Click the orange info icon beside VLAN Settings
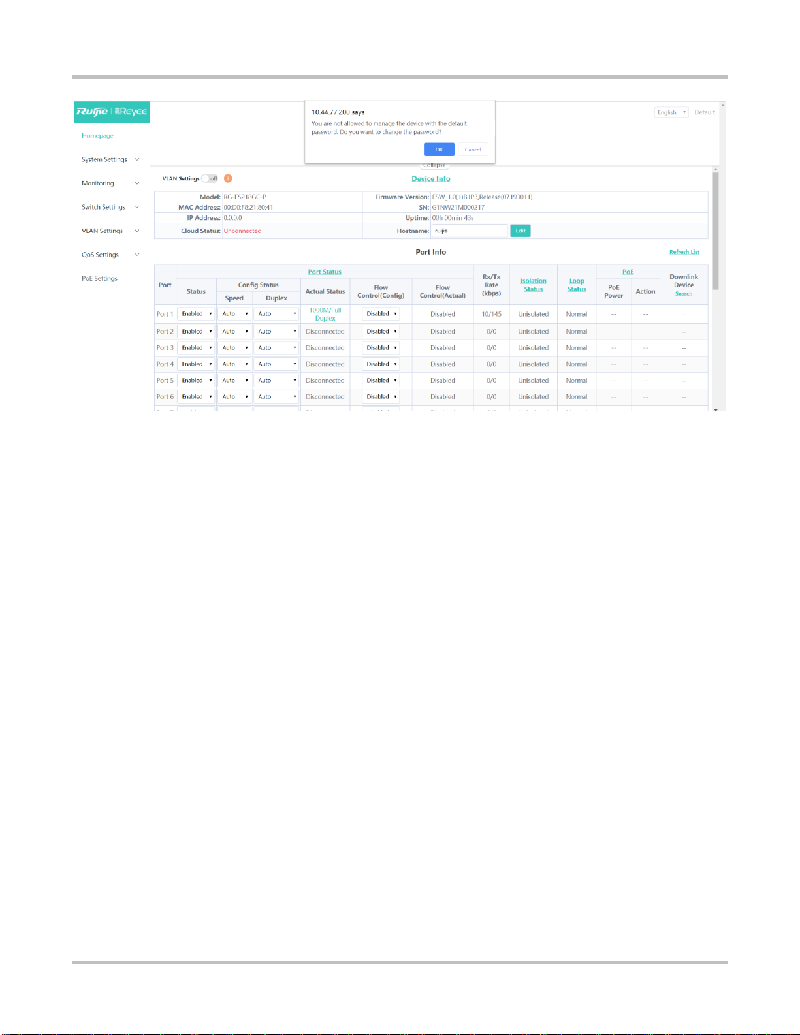800x1035 pixels. [x=228, y=178]
